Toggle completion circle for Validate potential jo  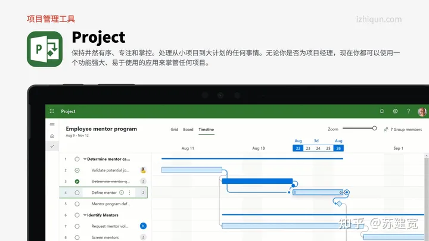pos(77,170)
